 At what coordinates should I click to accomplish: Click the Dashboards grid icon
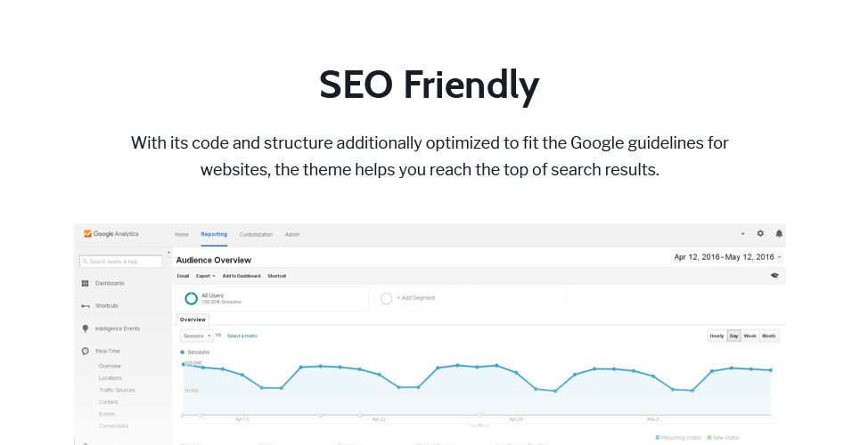tap(85, 283)
